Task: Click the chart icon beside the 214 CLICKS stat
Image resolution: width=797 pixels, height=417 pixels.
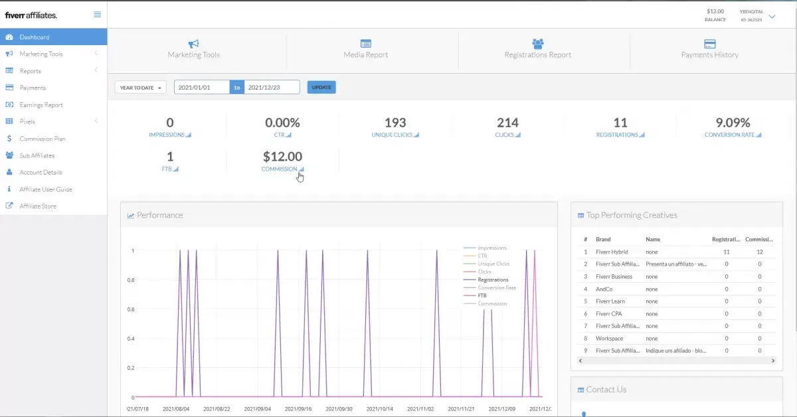Action: [x=518, y=135]
